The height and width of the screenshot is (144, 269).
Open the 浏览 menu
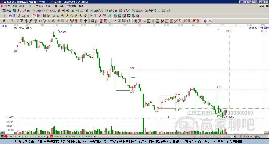(14, 6)
